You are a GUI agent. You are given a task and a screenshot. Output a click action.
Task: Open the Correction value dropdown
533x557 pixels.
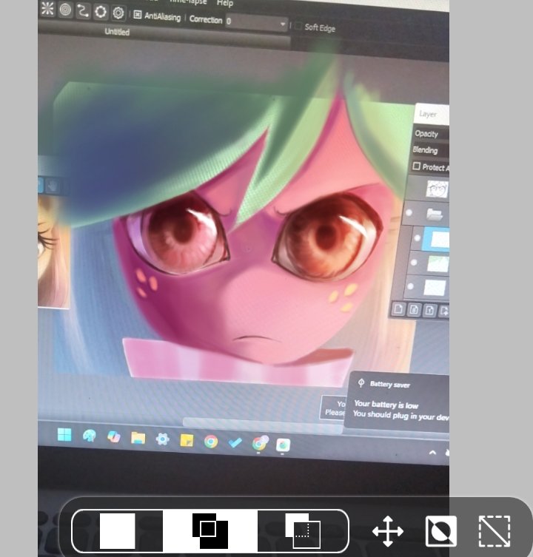coord(256,23)
